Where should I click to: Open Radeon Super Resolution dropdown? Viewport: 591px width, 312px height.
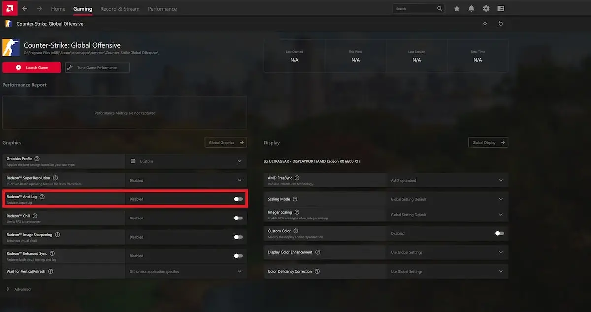(186, 180)
